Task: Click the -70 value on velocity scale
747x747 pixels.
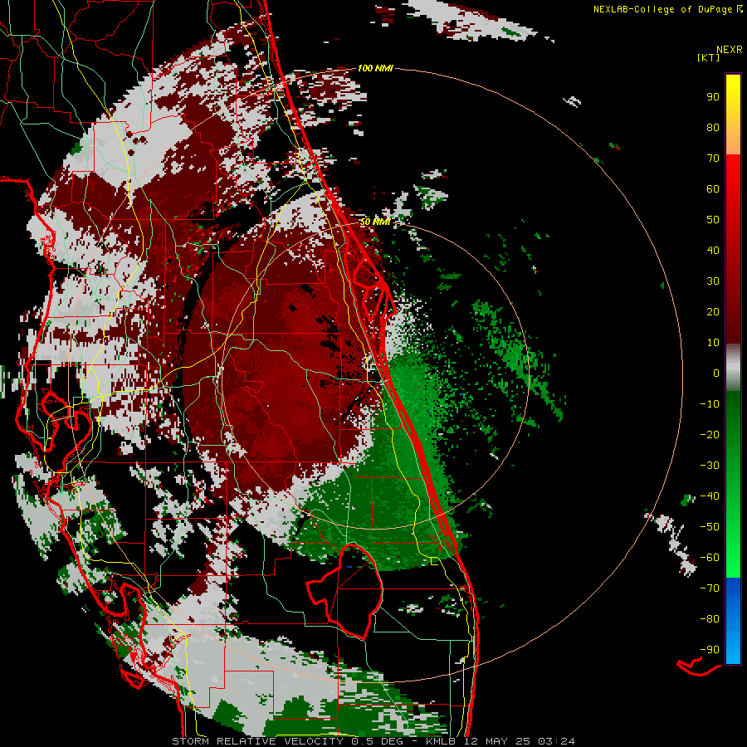Action: (x=710, y=588)
